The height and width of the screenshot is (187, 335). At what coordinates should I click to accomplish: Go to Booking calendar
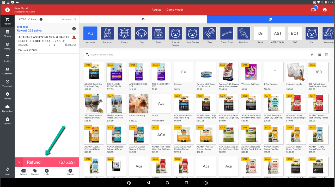pyautogui.click(x=7, y=59)
